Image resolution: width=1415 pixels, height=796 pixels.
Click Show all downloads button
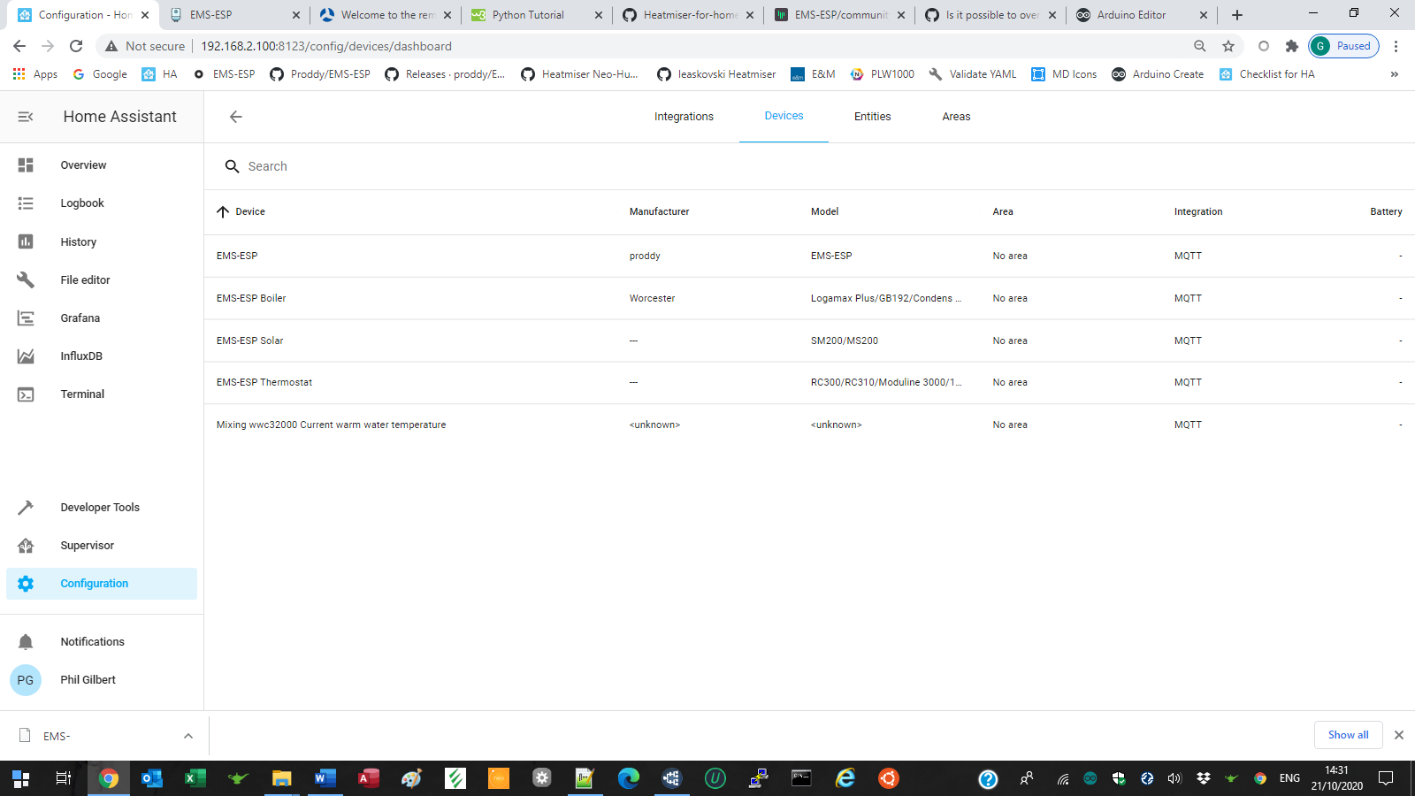pyautogui.click(x=1348, y=735)
